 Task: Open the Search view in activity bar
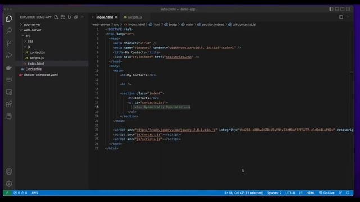tap(9, 30)
